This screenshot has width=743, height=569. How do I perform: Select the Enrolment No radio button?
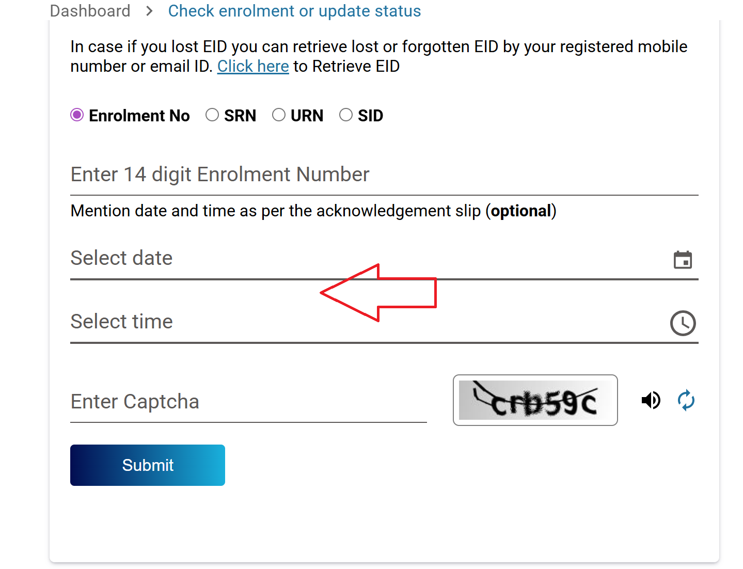point(76,115)
